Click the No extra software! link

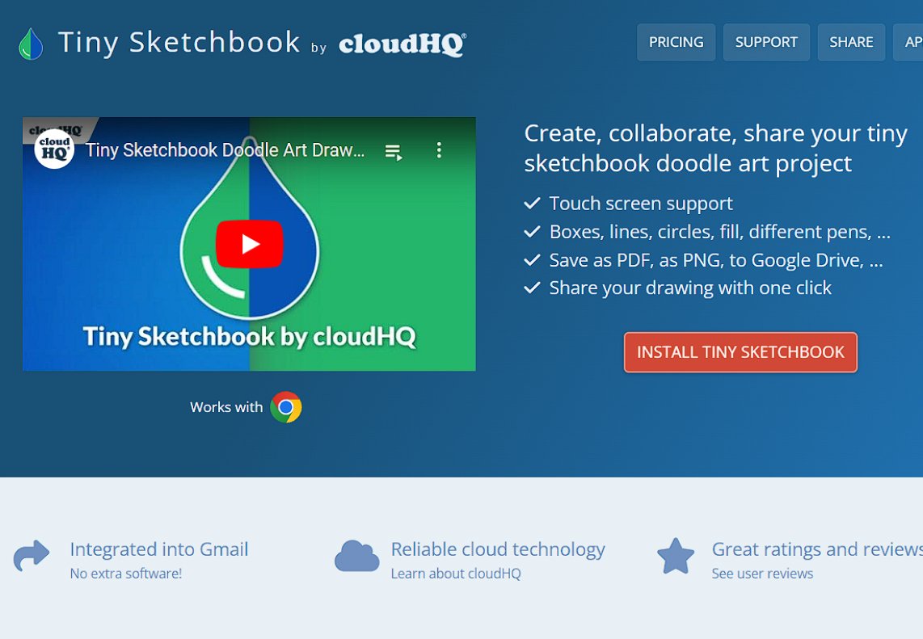click(126, 573)
